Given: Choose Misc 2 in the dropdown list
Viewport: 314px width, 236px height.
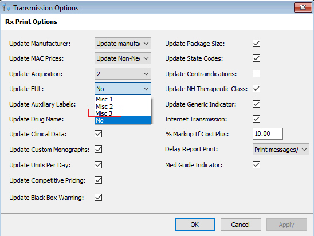Looking at the screenshot, I should tap(123, 106).
